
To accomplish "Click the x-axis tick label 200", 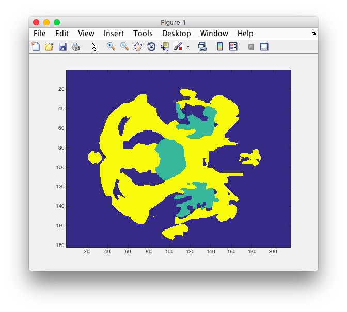I will click(273, 252).
